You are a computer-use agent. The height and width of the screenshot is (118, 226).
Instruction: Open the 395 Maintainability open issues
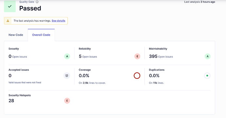161,57
